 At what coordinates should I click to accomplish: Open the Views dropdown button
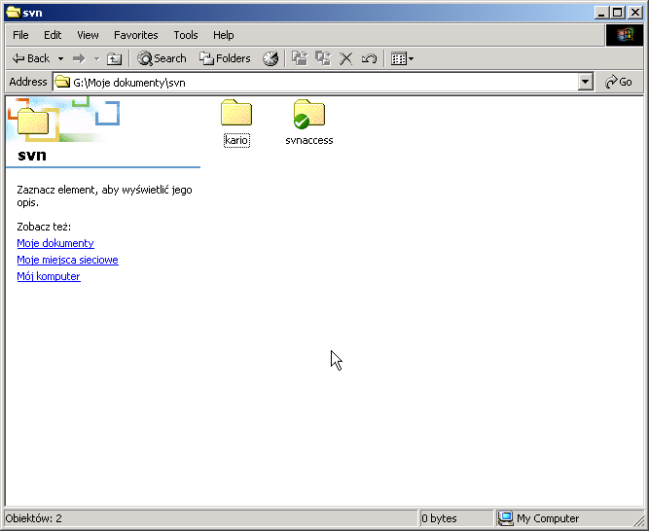coord(402,58)
